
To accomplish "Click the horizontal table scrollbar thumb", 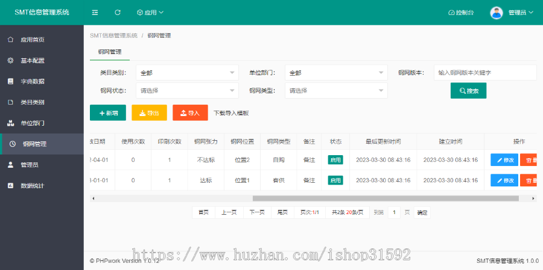I will (x=386, y=198).
